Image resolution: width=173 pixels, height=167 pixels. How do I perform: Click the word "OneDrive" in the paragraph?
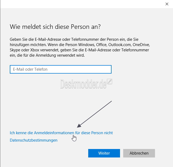click(x=141, y=45)
